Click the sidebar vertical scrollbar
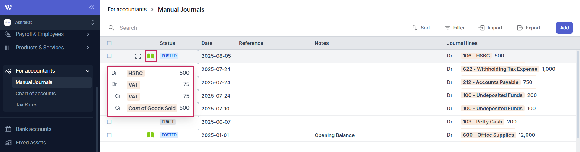Screen dimensions: 580x152 click(96, 120)
